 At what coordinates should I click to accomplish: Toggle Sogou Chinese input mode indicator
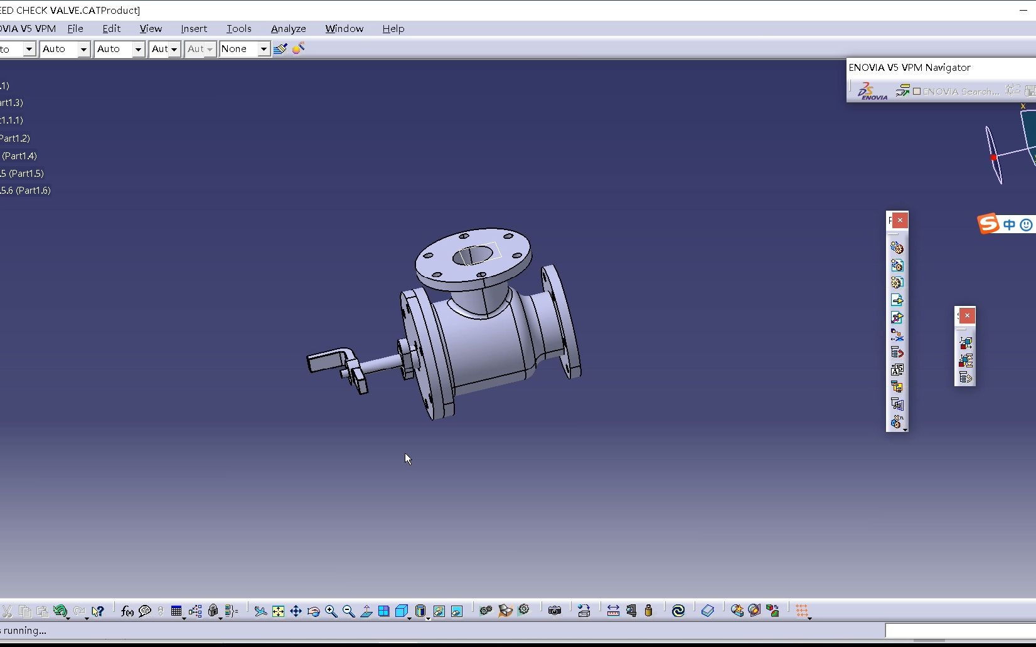pyautogui.click(x=1010, y=224)
